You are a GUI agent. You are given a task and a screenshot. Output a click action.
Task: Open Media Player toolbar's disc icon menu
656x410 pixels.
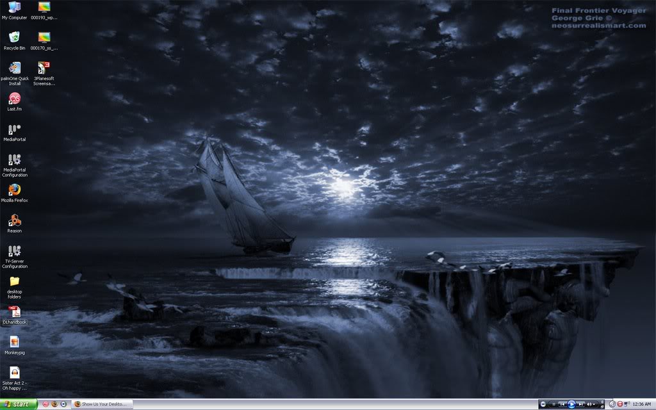point(543,404)
